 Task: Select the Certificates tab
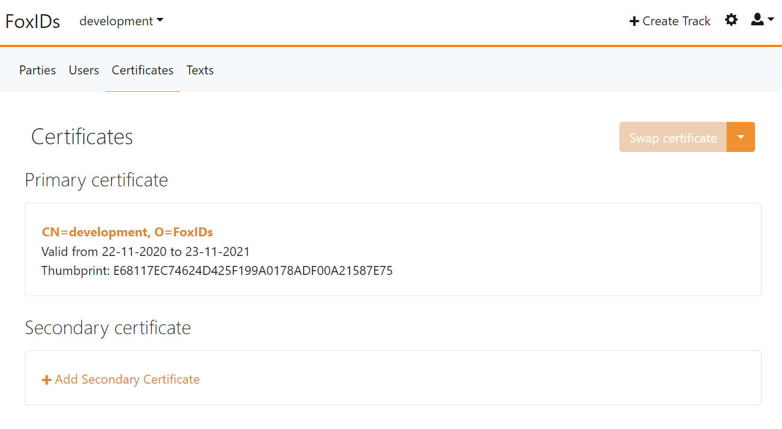(x=142, y=70)
